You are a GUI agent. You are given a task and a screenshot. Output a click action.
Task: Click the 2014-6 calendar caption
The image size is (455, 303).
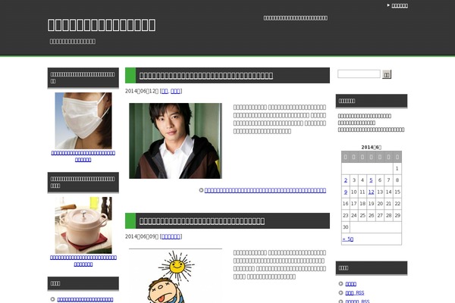coord(372,147)
